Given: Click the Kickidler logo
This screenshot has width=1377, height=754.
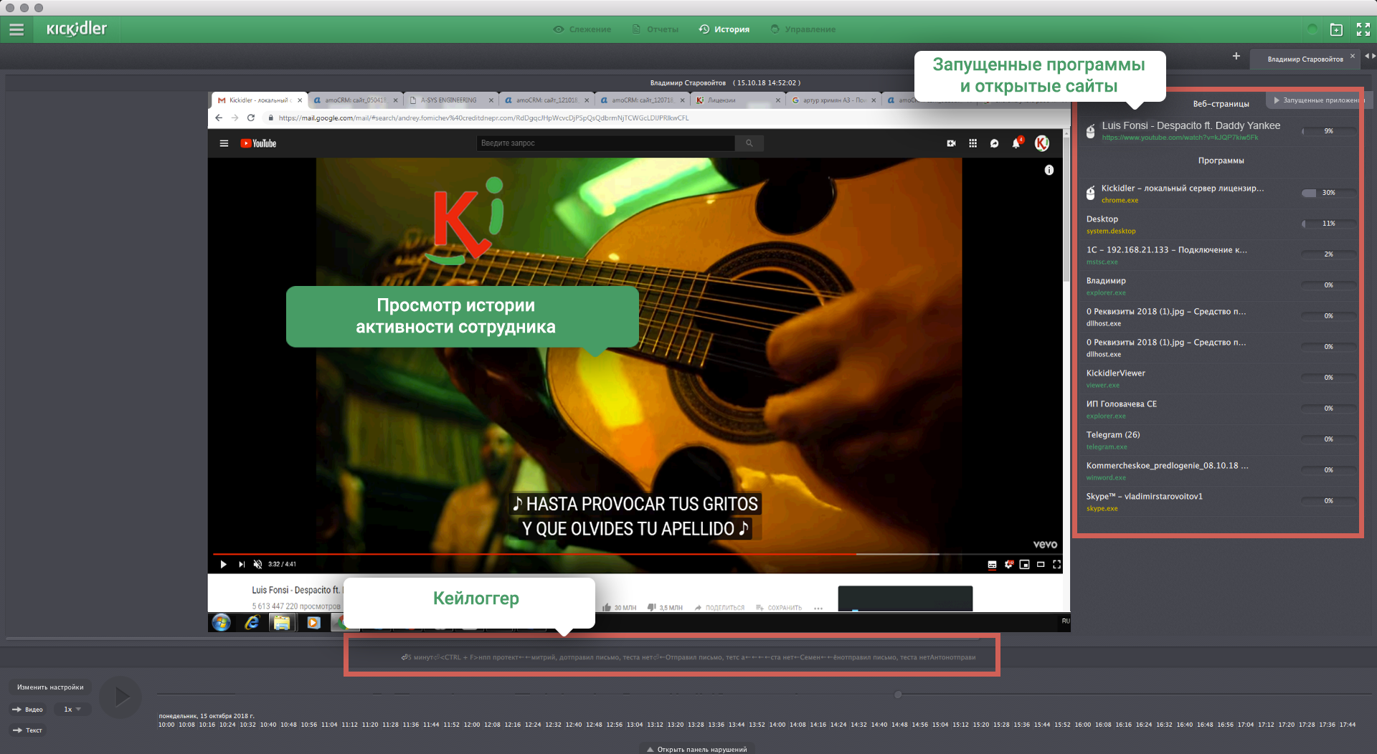Looking at the screenshot, I should pyautogui.click(x=75, y=29).
